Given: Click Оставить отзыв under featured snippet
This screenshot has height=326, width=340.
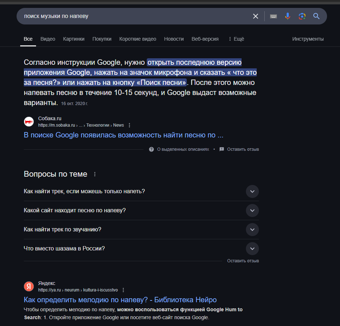Looking at the screenshot, I should [x=243, y=149].
